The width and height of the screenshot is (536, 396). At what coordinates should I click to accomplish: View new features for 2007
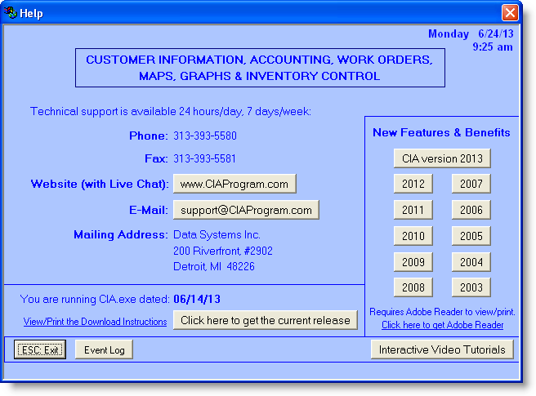tap(471, 184)
